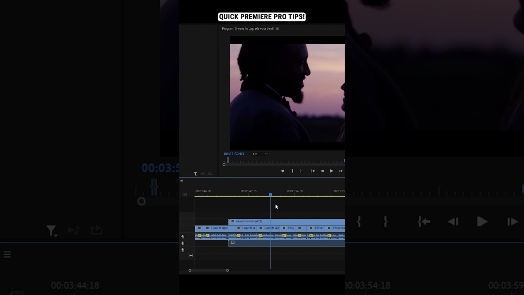The image size is (524, 295).
Task: Click the Go to In point button
Action: point(313,171)
